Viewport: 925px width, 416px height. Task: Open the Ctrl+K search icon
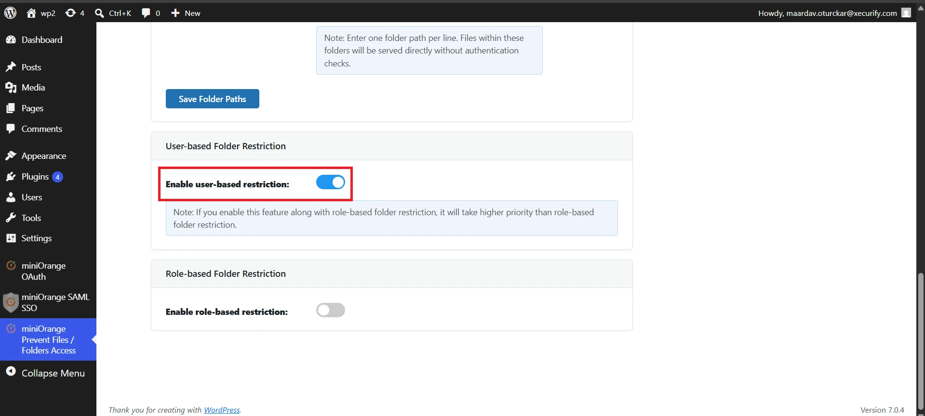99,13
